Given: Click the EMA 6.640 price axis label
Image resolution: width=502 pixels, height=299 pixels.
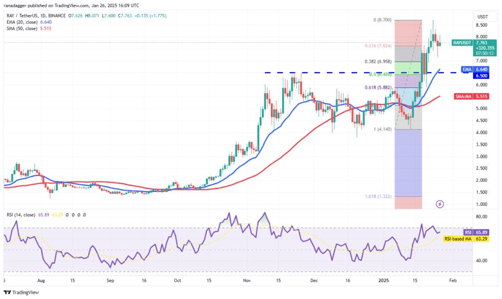Looking at the screenshot, I should pyautogui.click(x=475, y=69).
